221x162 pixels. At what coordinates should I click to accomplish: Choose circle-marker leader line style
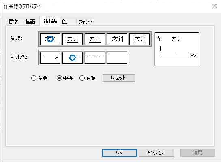[x=73, y=58]
